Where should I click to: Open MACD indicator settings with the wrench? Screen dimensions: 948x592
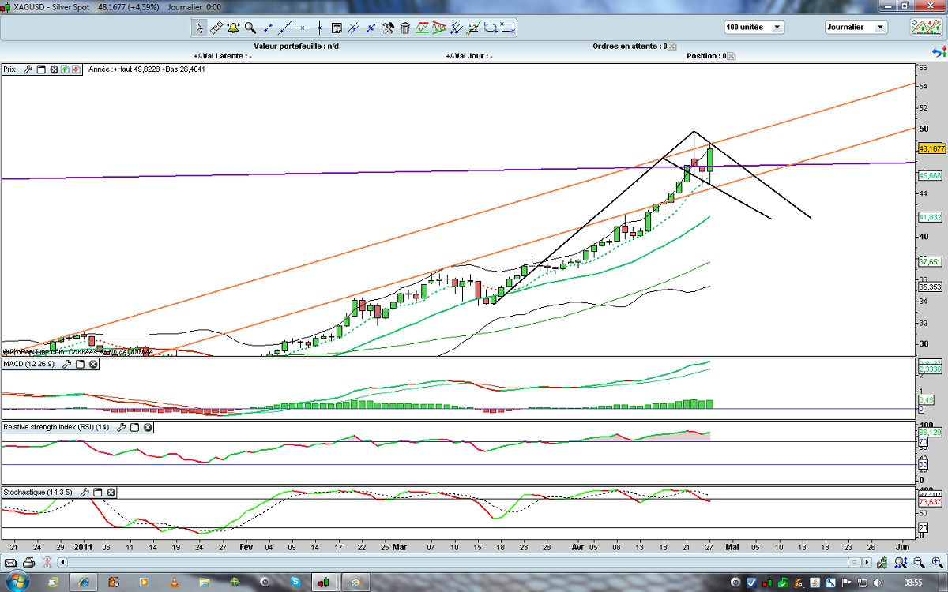pos(67,364)
